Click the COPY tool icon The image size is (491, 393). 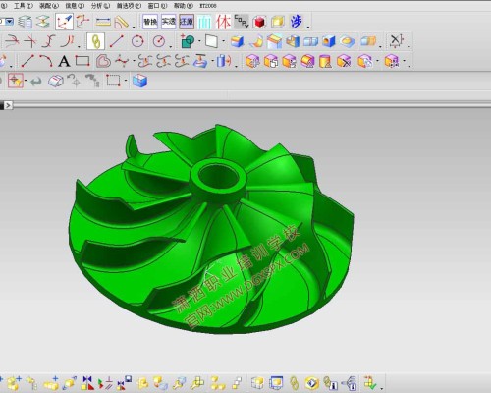coord(242,22)
